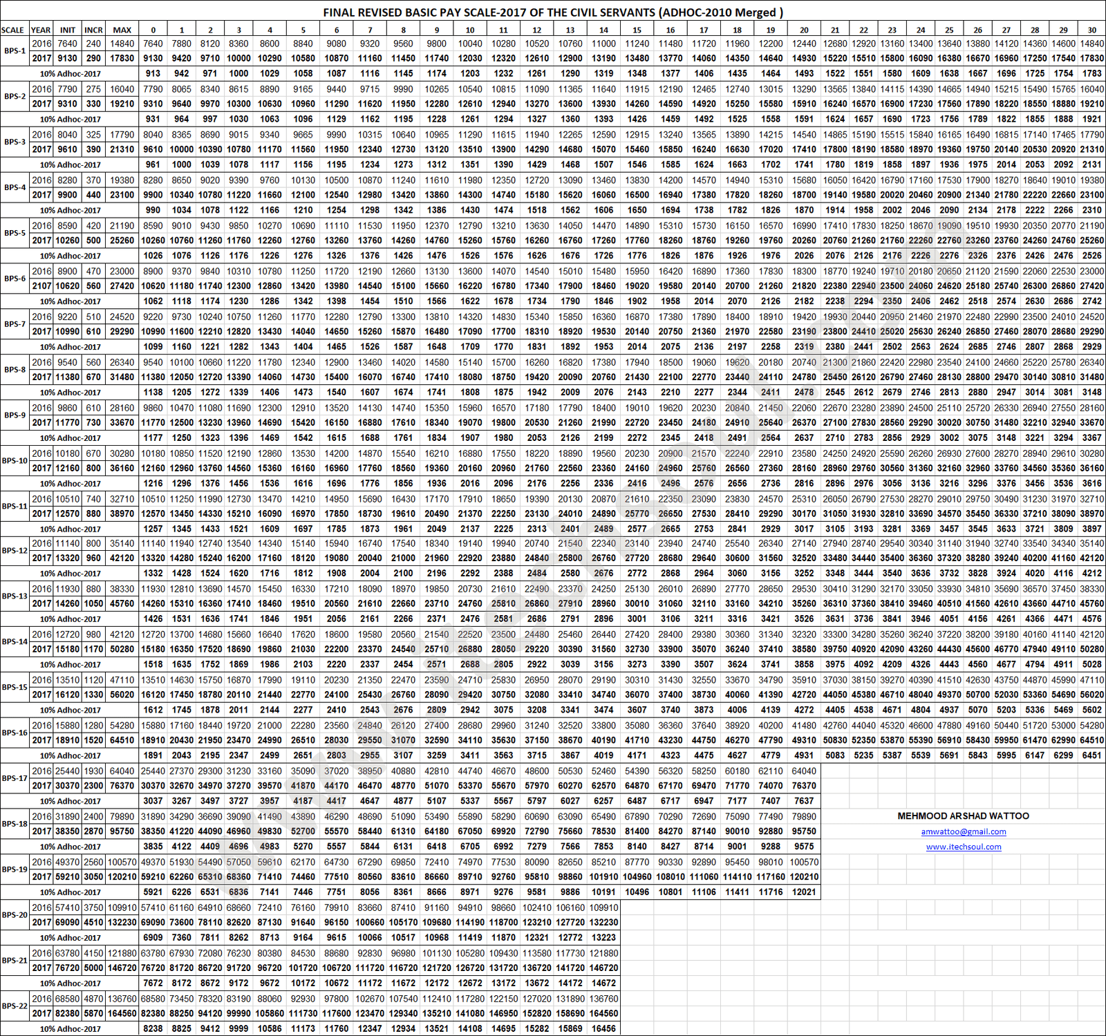Click the BPS-6 year cell reading 2107
The image size is (1106, 1036).
coord(41,286)
